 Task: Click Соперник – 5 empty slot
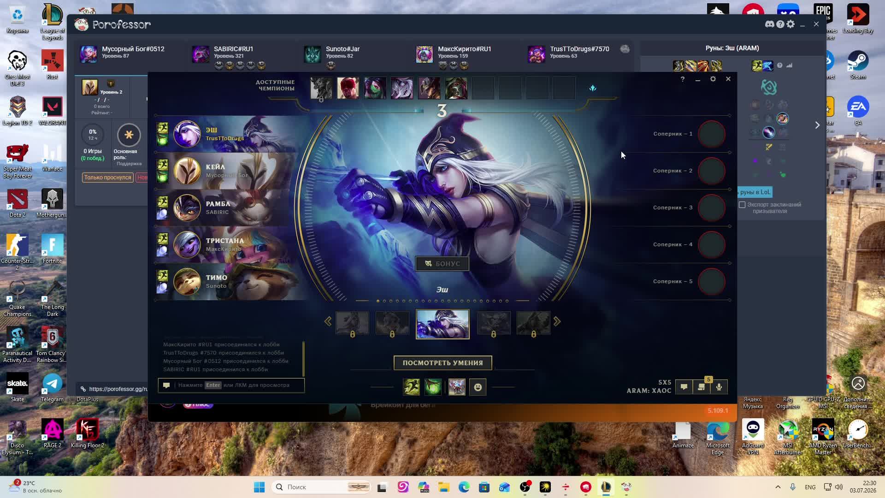click(712, 282)
